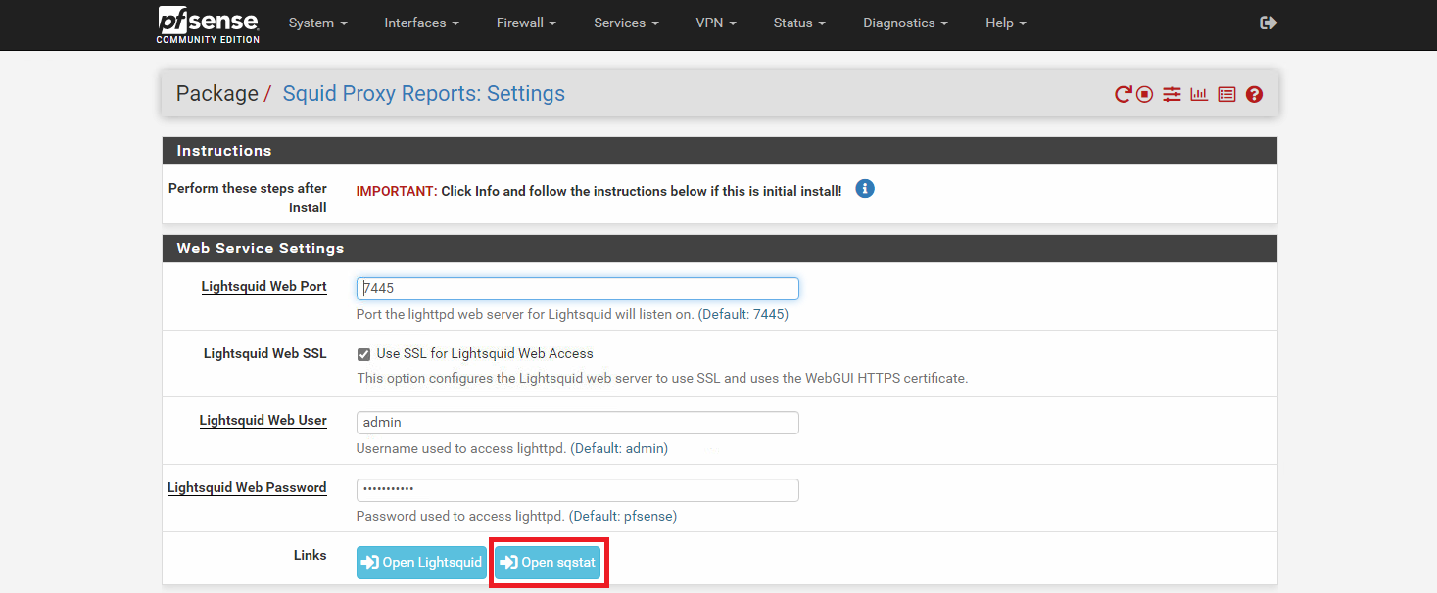Open the System dropdown menu
The width and height of the screenshot is (1437, 593).
tap(318, 23)
